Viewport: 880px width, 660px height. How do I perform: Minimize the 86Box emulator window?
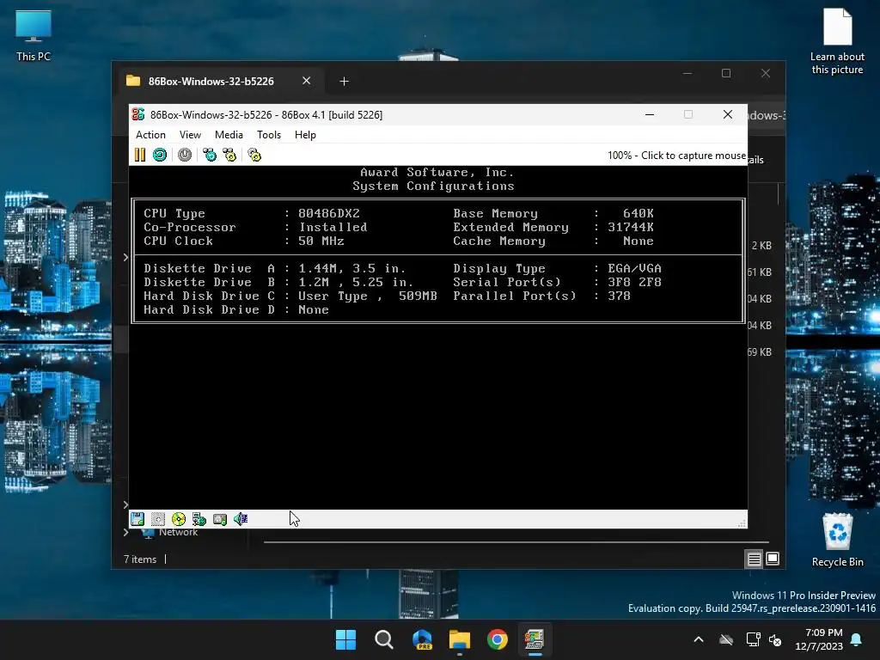650,114
